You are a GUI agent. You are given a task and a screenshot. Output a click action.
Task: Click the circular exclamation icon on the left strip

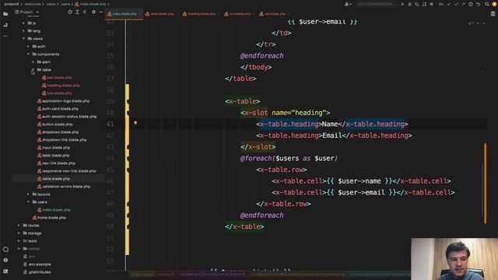pos(5,260)
